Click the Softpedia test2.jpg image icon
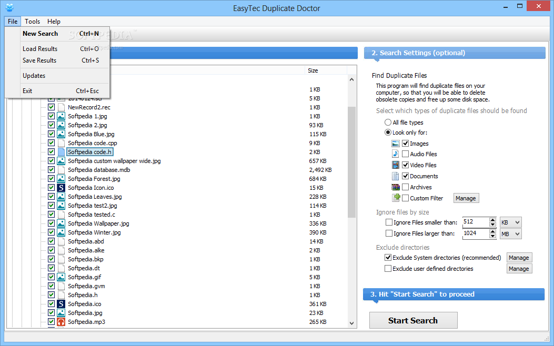554x346 pixels. click(61, 206)
